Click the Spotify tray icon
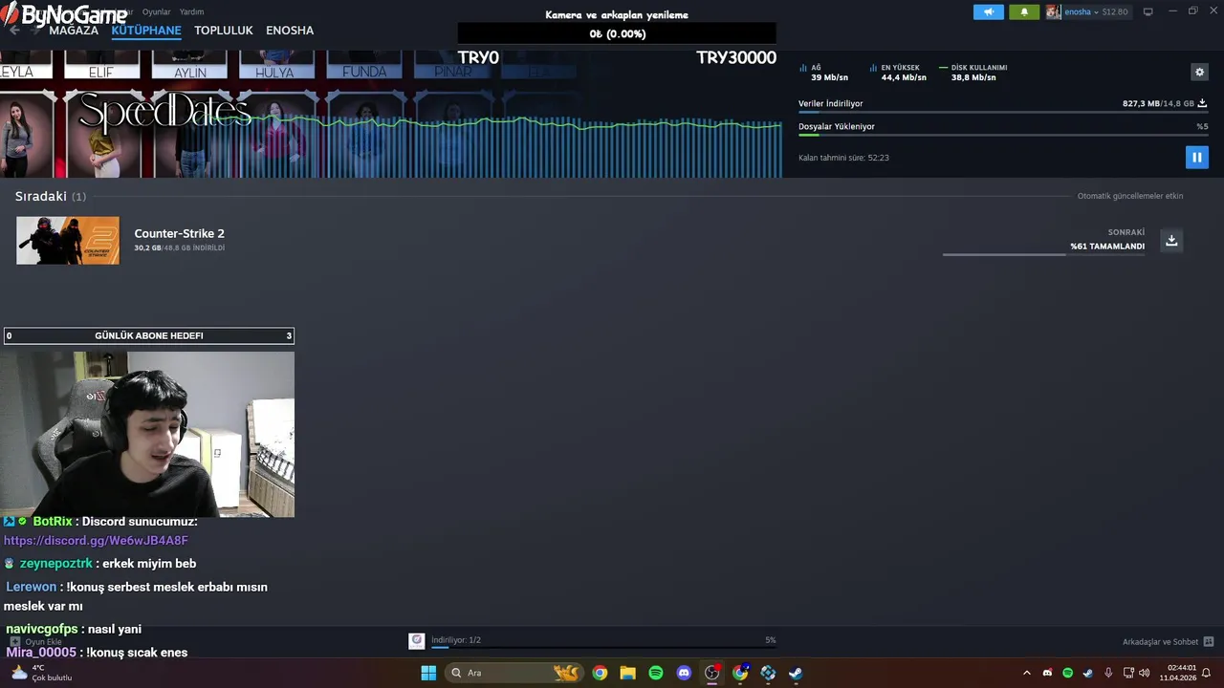 (x=1067, y=673)
